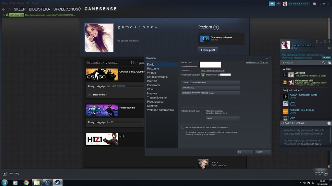Click Zmień kontaktowy adres e-mail button
This screenshot has width=332, height=186.
pyautogui.click(x=210, y=93)
